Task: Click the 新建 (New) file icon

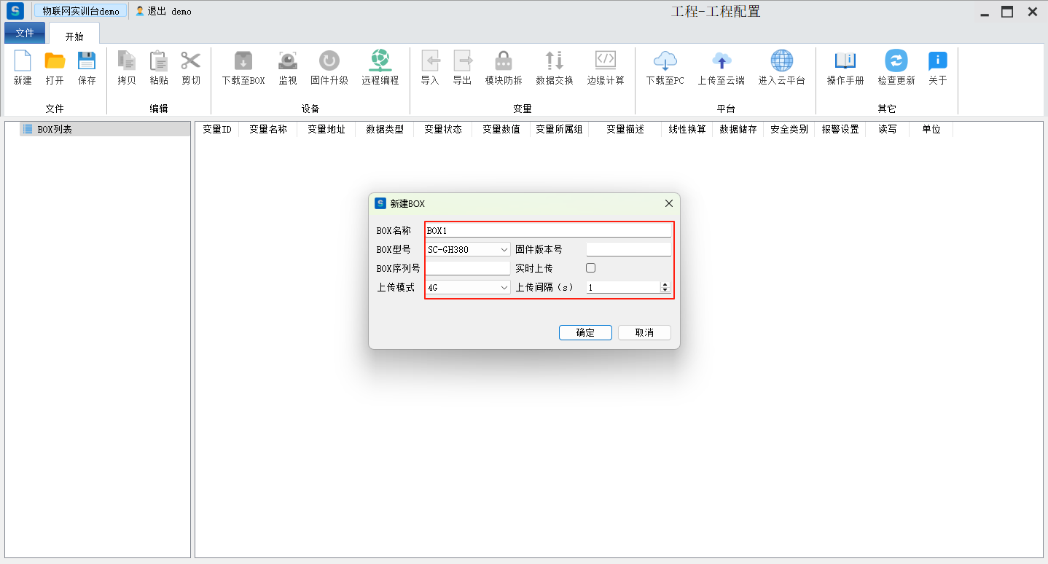Action: pos(23,61)
